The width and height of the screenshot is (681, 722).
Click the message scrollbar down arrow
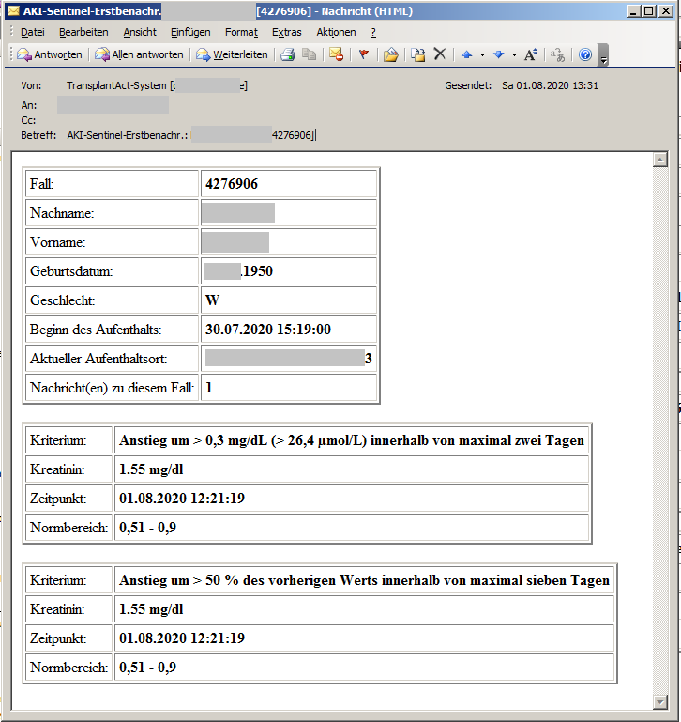click(x=660, y=702)
